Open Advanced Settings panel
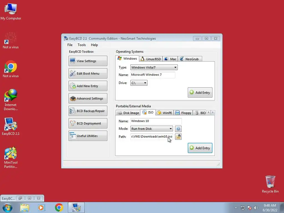Viewport: 284px width, 213px height. click(88, 98)
